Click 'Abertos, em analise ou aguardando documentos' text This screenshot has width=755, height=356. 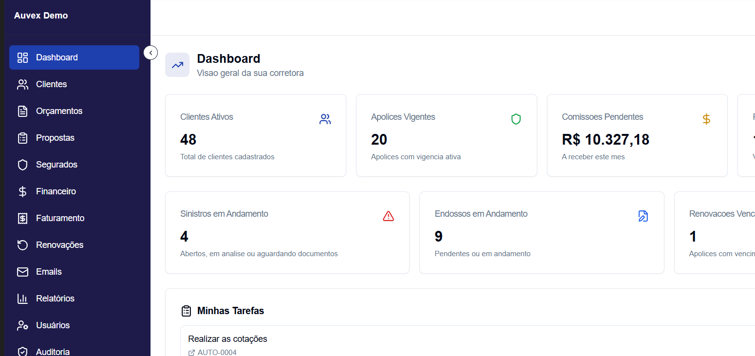259,254
